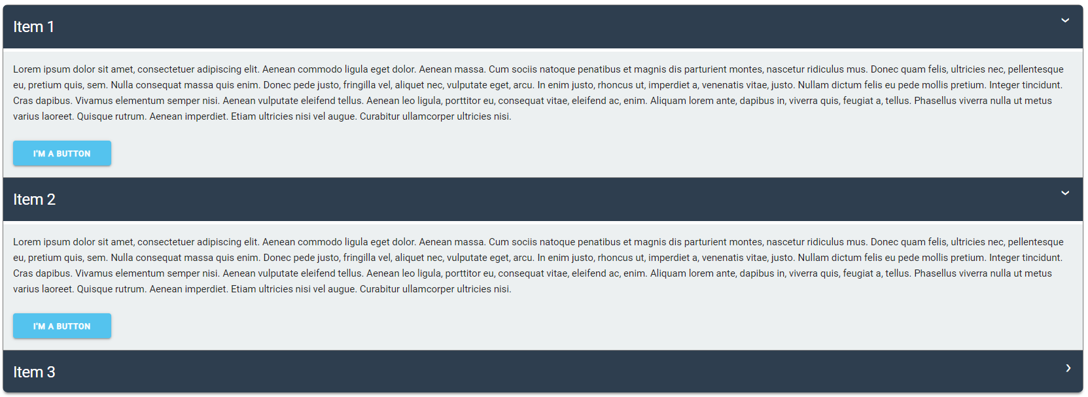Click the Lorem ipsum paragraph in Item 2
The height and width of the screenshot is (397, 1088).
536,266
